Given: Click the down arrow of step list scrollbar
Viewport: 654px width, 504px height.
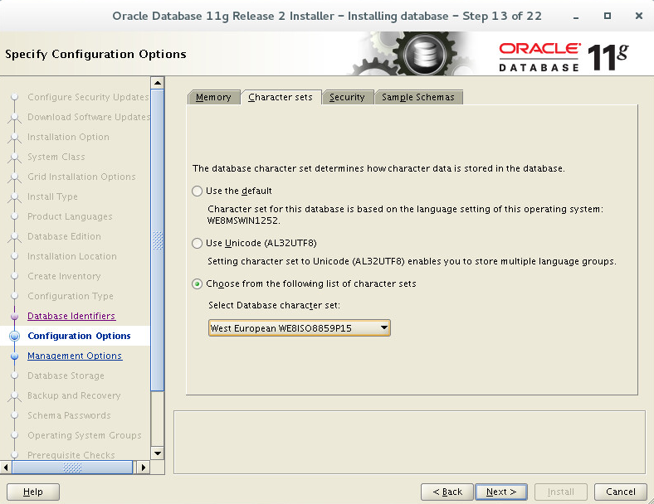Looking at the screenshot, I should [x=157, y=453].
